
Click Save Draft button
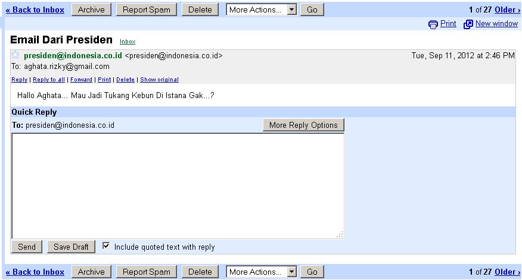pyautogui.click(x=71, y=247)
